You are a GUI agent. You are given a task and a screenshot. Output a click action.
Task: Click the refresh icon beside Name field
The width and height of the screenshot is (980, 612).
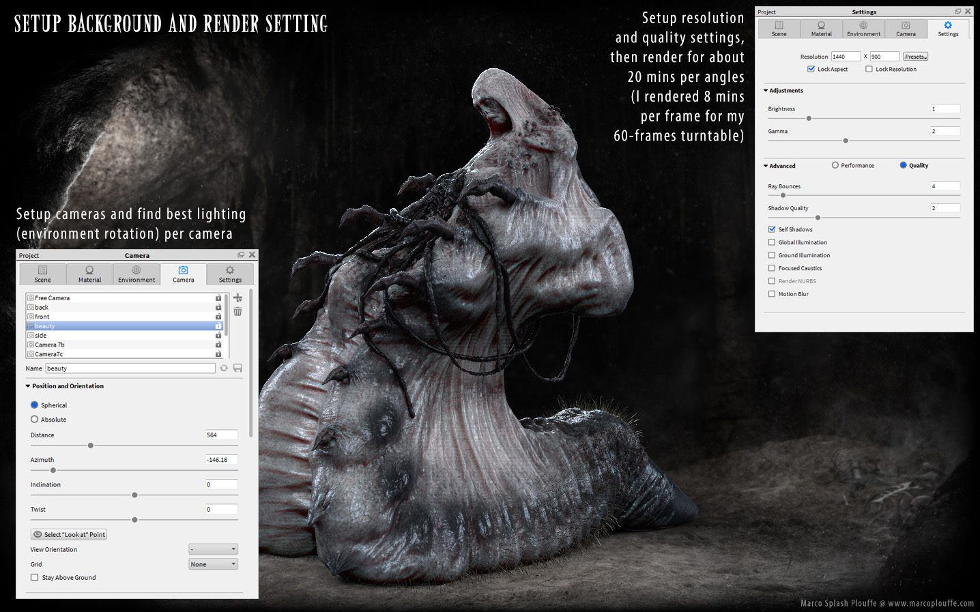[224, 368]
